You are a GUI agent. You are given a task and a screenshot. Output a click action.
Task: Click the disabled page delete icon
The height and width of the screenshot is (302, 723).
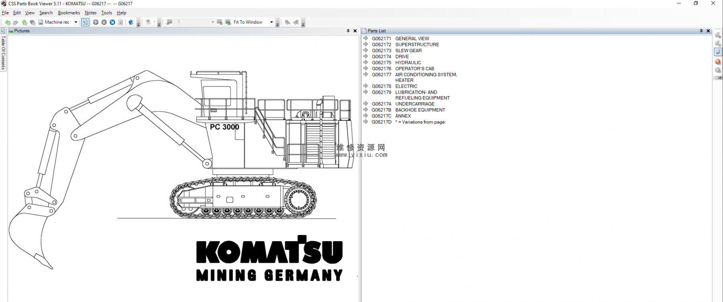coord(120,22)
